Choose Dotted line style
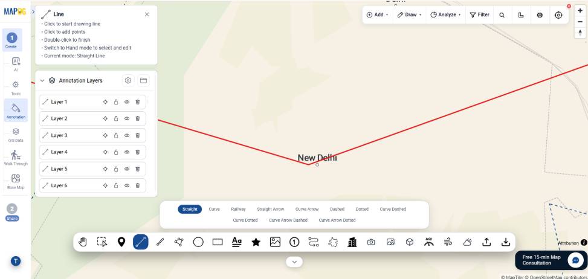The height and width of the screenshot is (279, 588). [362, 210]
